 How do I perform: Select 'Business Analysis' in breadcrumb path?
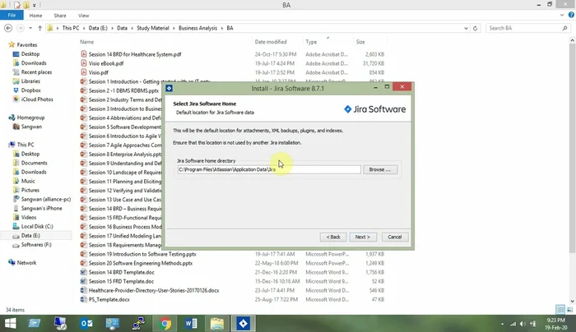coord(197,28)
